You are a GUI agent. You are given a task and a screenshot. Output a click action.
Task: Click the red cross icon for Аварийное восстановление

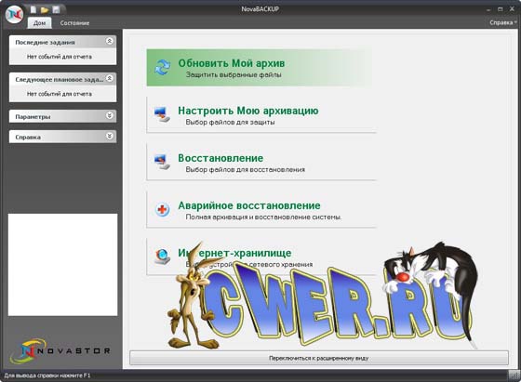(163, 209)
